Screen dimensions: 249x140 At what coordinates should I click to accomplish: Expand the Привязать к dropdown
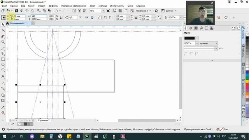(150, 11)
